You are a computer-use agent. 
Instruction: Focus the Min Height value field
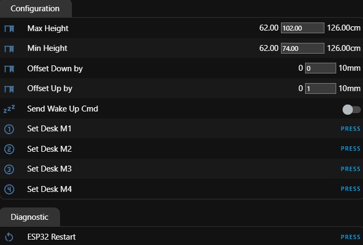(x=302, y=48)
